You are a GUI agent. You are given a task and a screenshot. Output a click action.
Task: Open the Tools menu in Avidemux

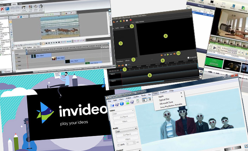click(143, 95)
